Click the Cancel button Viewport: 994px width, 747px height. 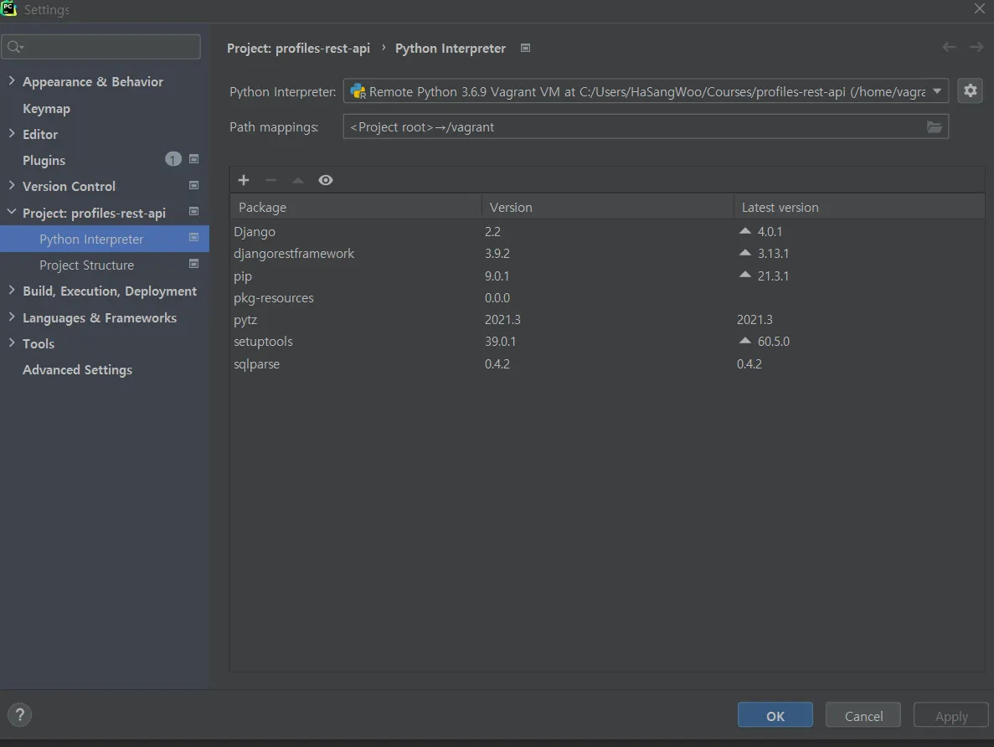point(863,715)
